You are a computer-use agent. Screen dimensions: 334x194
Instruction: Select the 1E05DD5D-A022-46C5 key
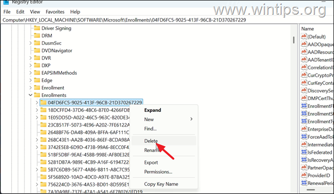[89, 117]
